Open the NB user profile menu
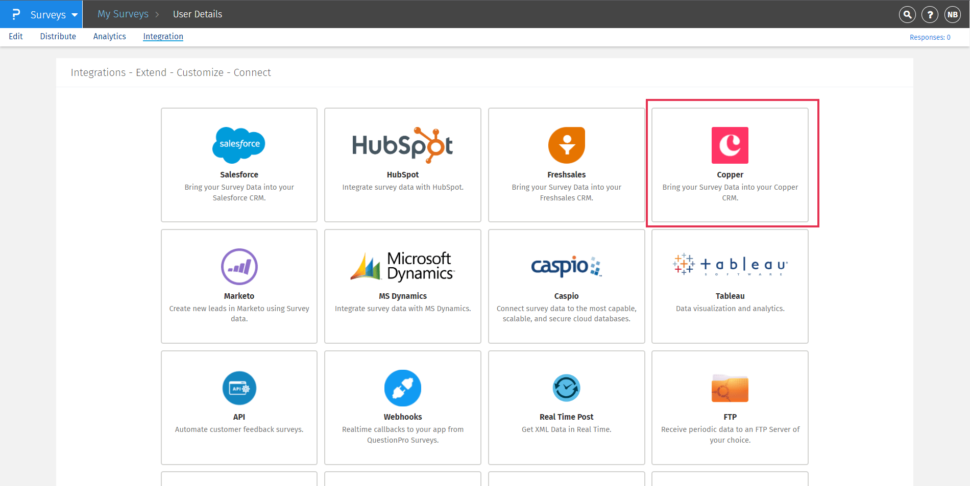Image resolution: width=970 pixels, height=486 pixels. pos(952,15)
